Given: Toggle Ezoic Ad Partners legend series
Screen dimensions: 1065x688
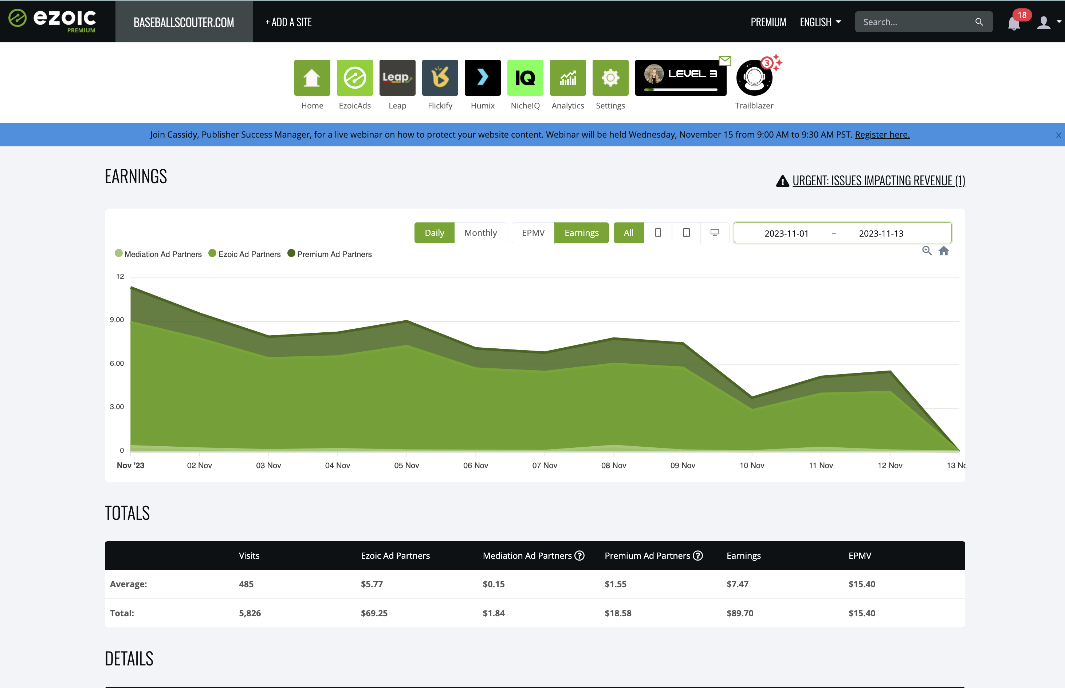Looking at the screenshot, I should 244,254.
